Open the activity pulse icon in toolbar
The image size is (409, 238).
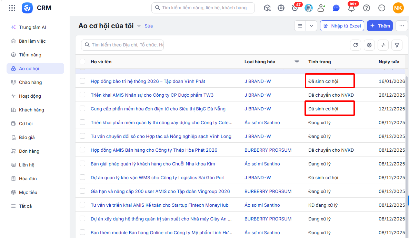383,45
